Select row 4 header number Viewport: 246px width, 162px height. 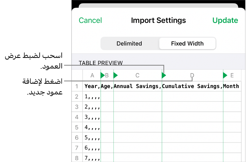[77, 117]
